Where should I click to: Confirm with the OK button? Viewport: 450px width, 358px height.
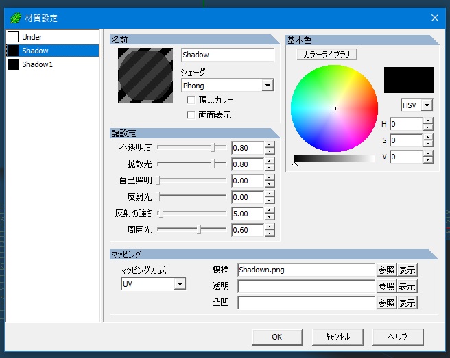[x=277, y=337]
